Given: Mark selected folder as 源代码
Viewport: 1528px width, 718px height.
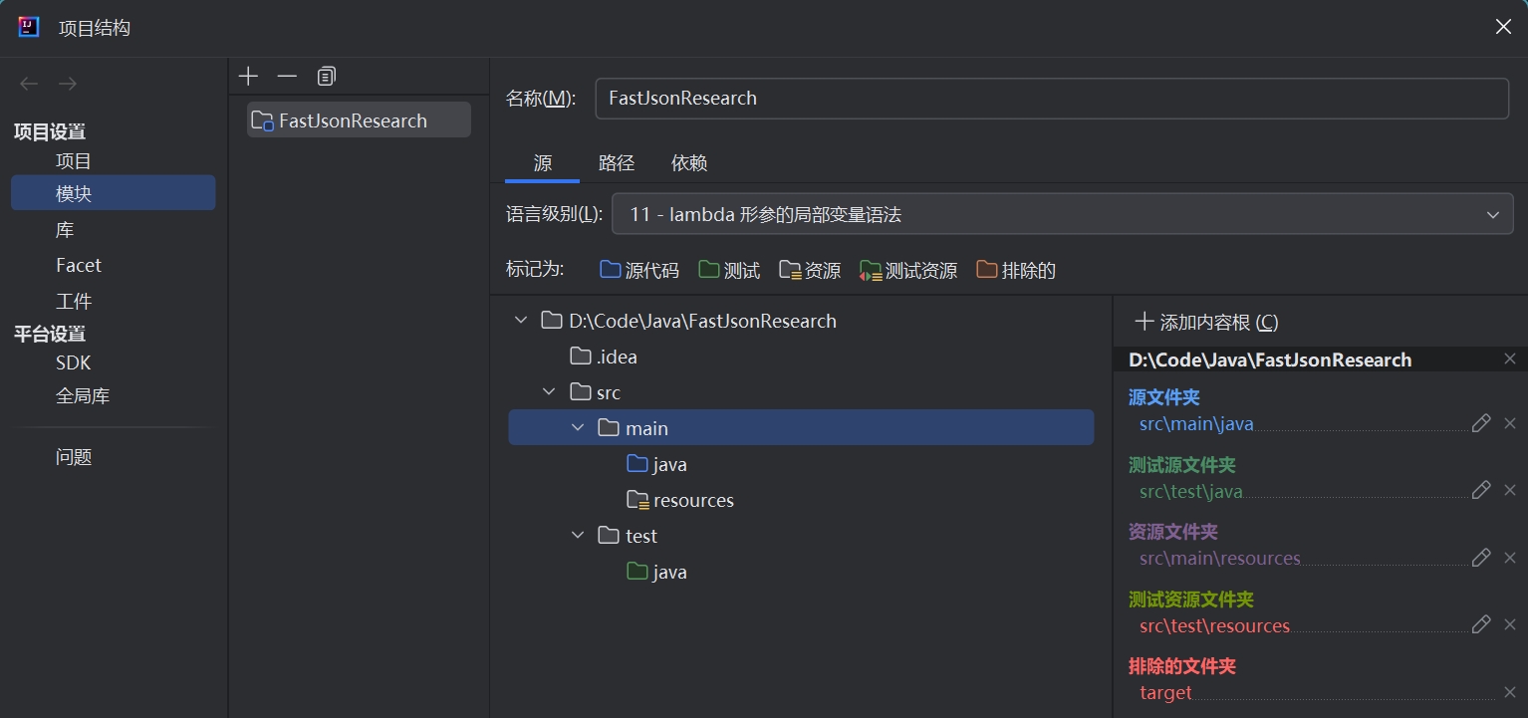Looking at the screenshot, I should [x=639, y=270].
